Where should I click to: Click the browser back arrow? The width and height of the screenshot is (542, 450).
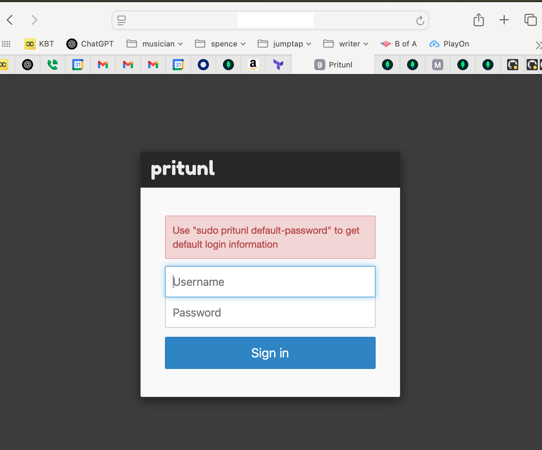(10, 20)
